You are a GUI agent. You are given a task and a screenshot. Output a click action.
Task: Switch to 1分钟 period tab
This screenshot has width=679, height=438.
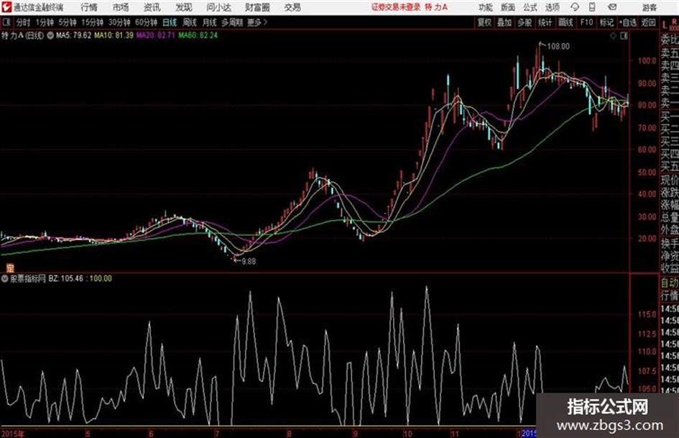tap(44, 22)
